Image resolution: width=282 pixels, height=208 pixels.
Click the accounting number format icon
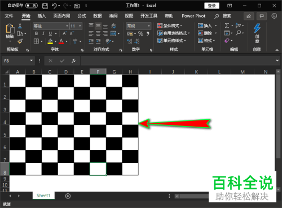pos(130,34)
